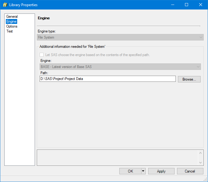Click the Library Properties title bar icon
The height and width of the screenshot is (182, 208).
[x=5, y=5]
